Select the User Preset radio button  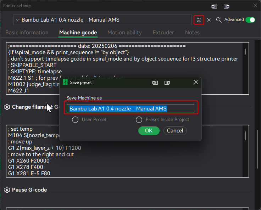75,120
